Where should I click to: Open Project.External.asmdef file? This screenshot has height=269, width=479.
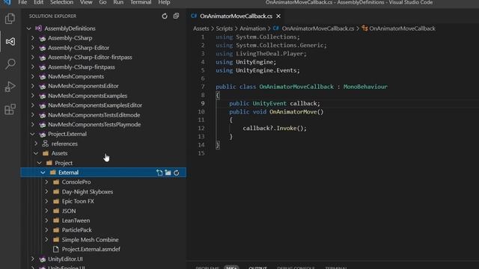[x=91, y=249]
